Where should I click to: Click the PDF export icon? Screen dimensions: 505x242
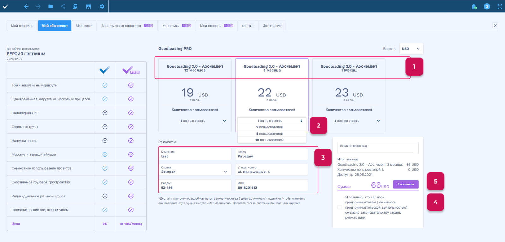coord(75,6)
